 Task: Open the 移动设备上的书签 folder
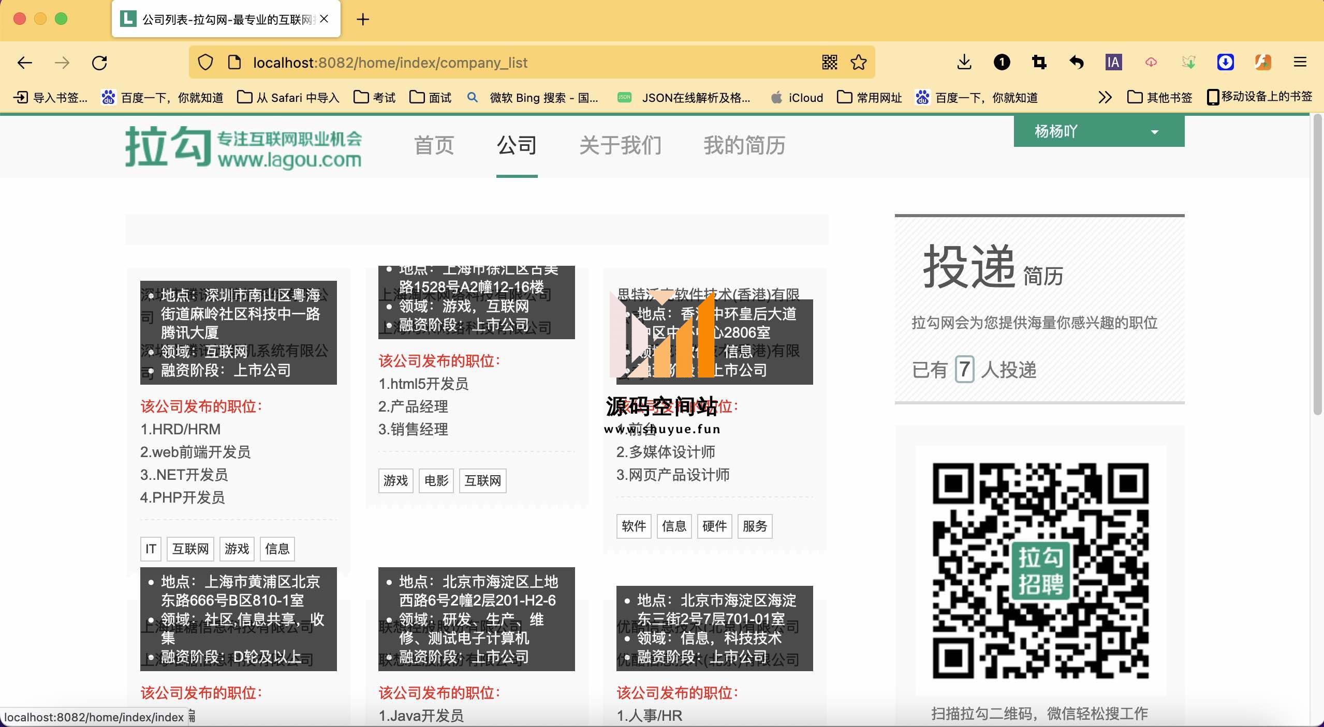(1260, 97)
